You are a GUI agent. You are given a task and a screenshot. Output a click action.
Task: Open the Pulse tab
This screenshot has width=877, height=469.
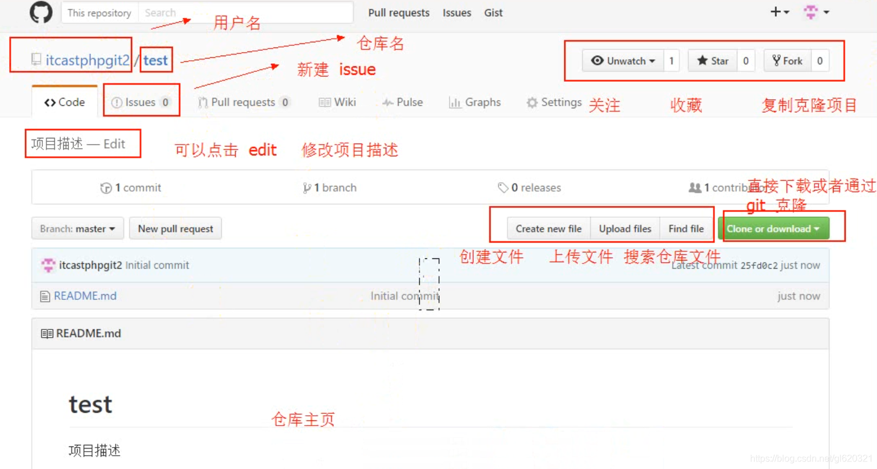(x=403, y=102)
